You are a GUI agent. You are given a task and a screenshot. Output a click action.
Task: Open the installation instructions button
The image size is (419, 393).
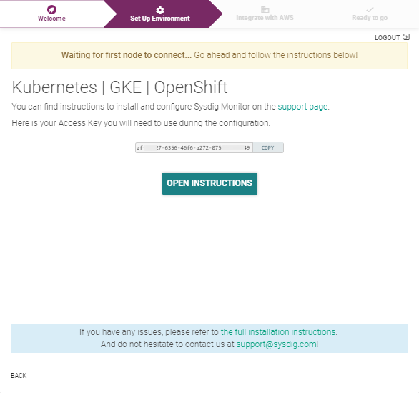pyautogui.click(x=209, y=183)
